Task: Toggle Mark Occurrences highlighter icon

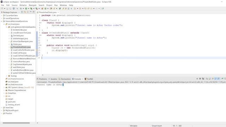Action: (63, 8)
